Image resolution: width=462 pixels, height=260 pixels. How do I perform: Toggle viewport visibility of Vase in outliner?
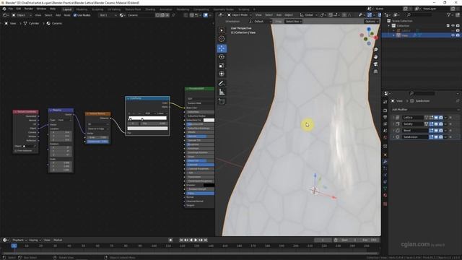[453, 35]
